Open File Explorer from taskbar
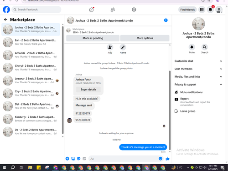This screenshot has width=228, height=171. [30, 167]
